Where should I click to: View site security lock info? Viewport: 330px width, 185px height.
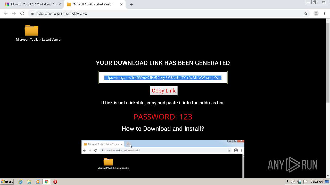tap(32, 13)
